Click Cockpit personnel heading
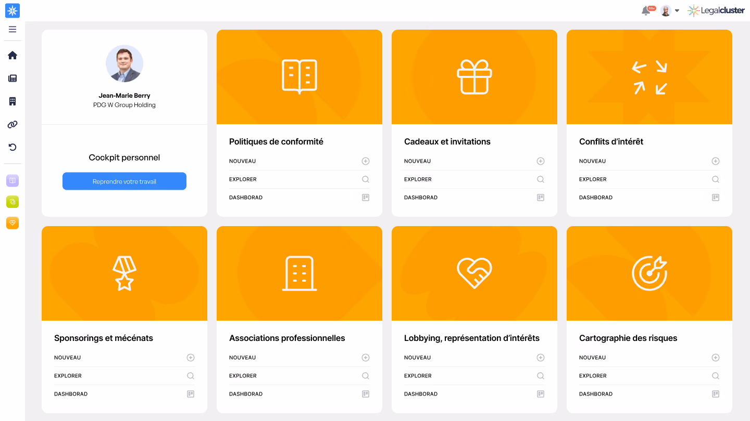This screenshot has width=750, height=421. click(124, 157)
